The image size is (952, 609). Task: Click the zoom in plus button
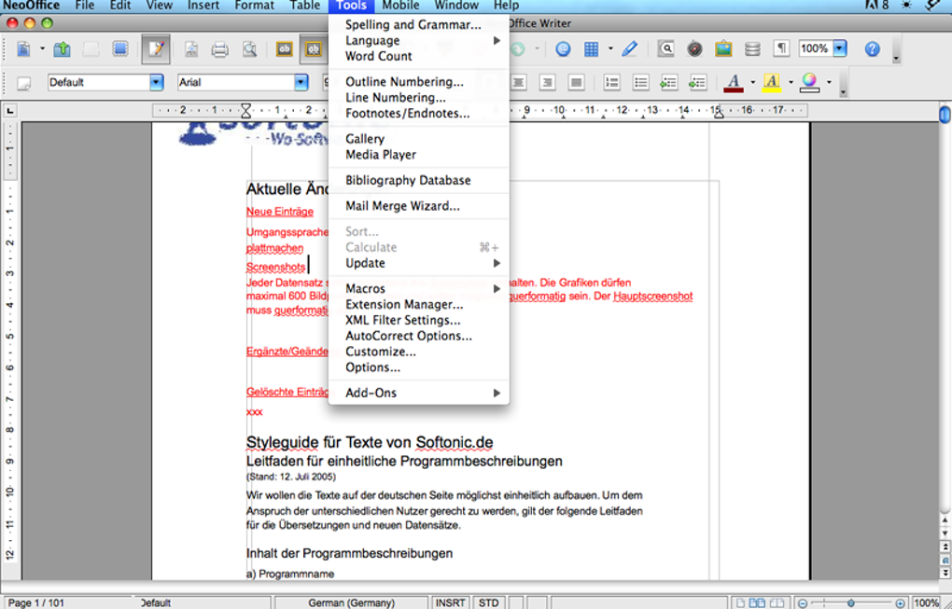point(901,602)
